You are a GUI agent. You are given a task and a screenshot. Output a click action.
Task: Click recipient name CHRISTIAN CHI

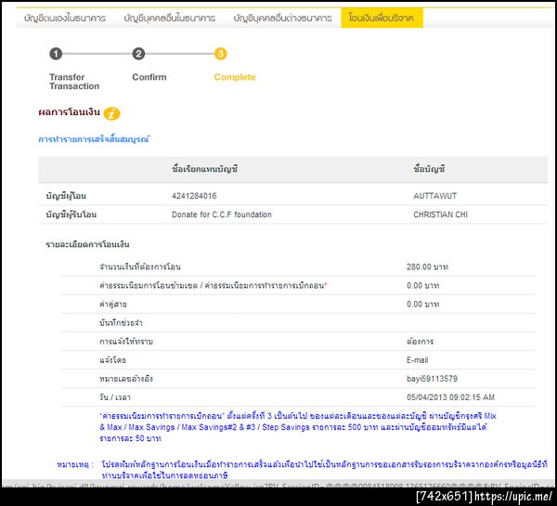(x=440, y=214)
